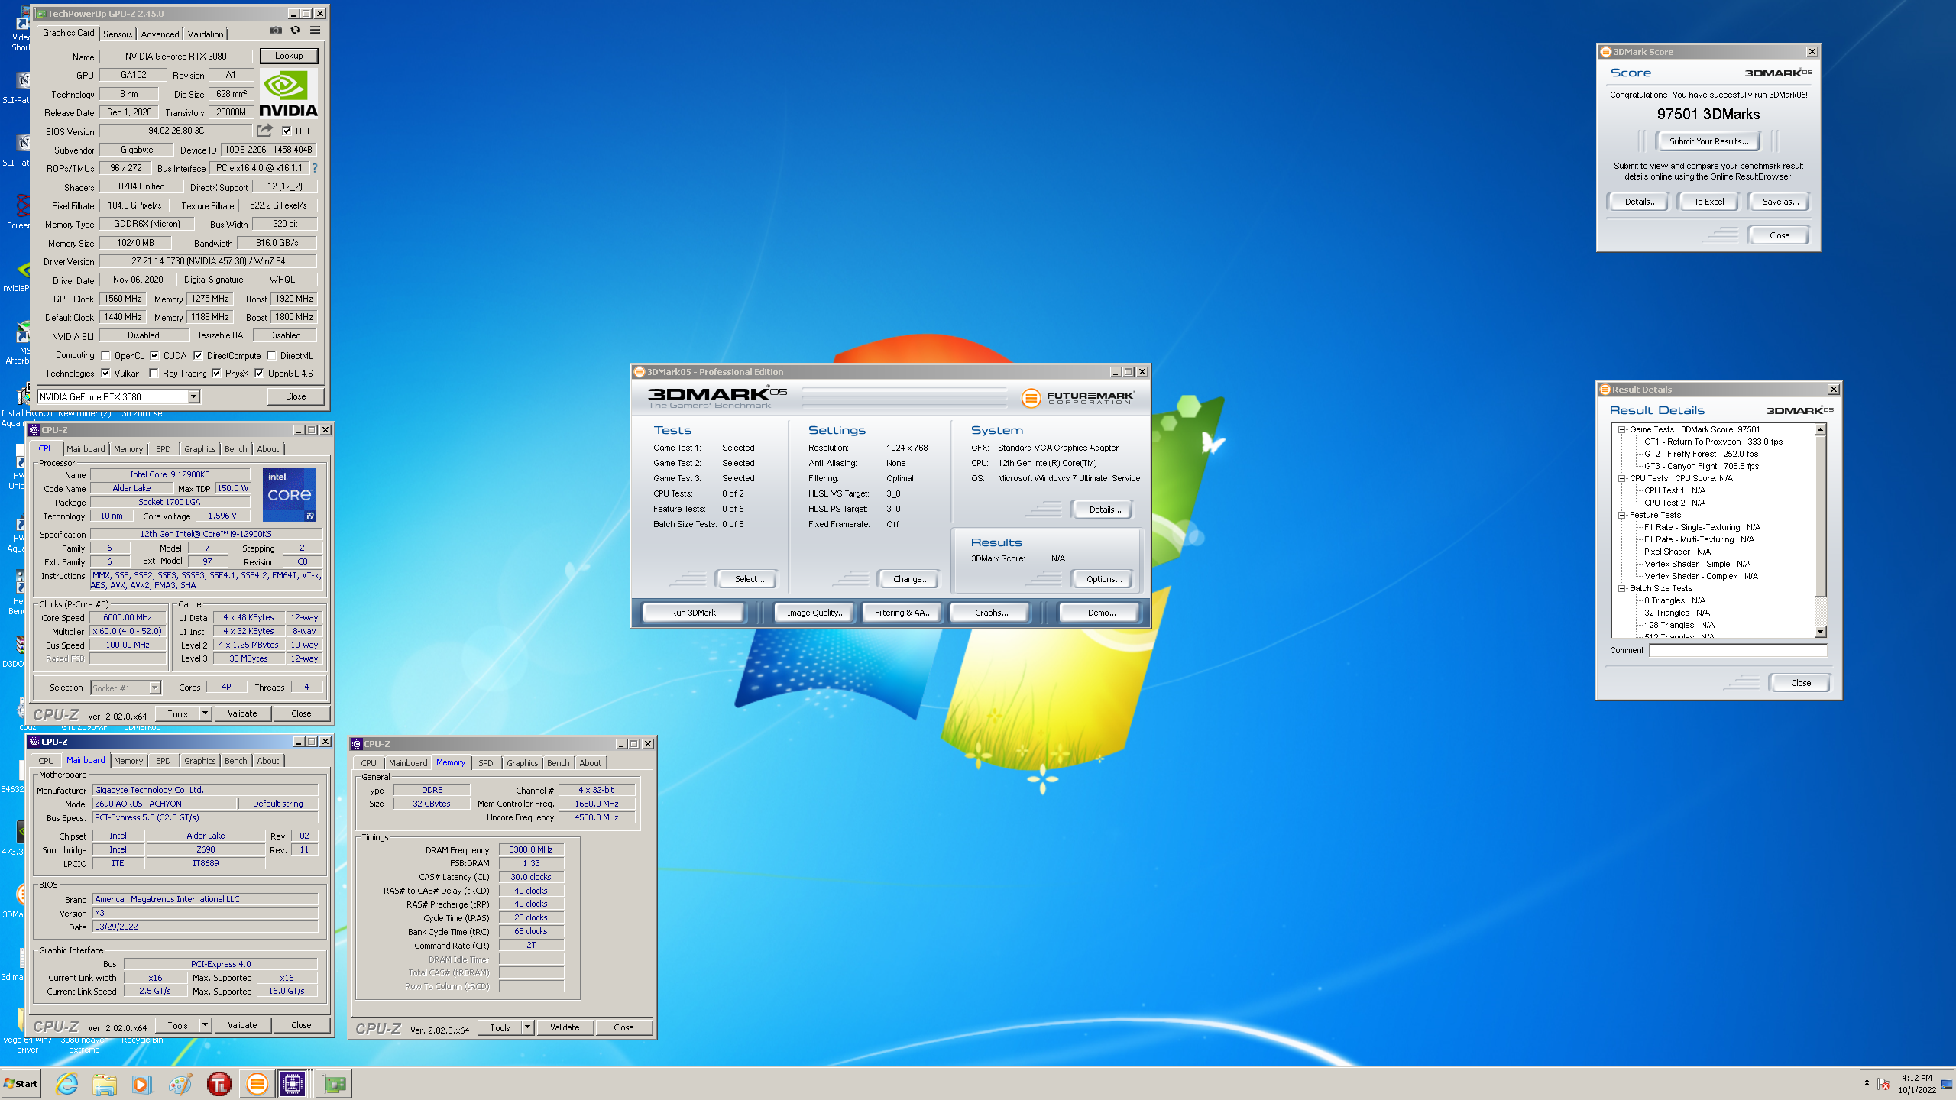Toggle CUDA computing checkbox

154,355
